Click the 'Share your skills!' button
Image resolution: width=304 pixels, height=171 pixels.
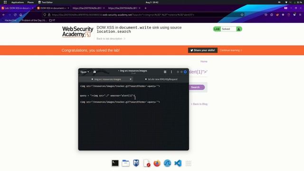coord(203,50)
